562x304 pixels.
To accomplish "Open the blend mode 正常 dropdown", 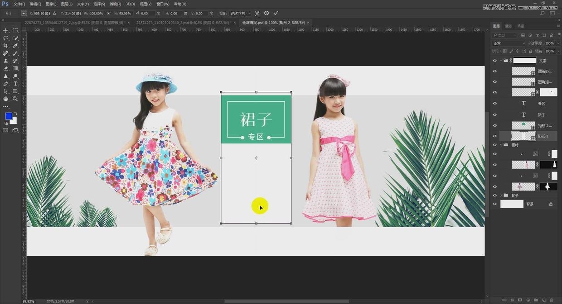I will (509, 43).
